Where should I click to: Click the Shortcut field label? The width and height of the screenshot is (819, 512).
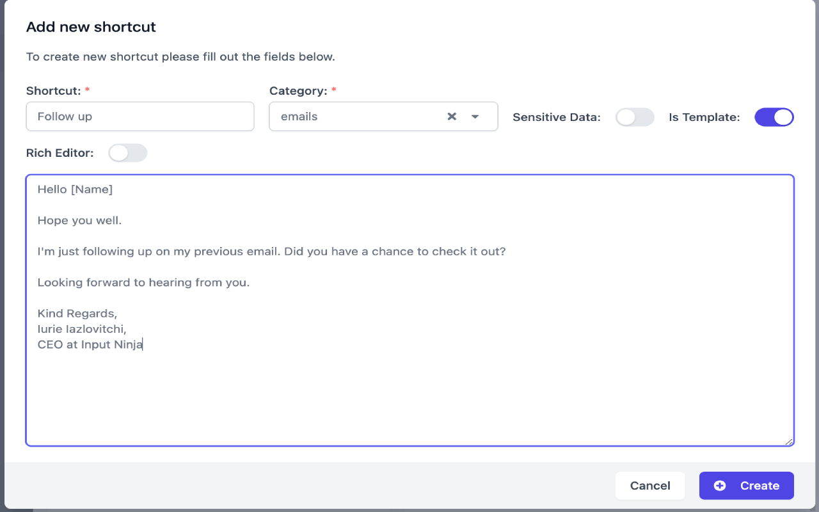(x=54, y=91)
